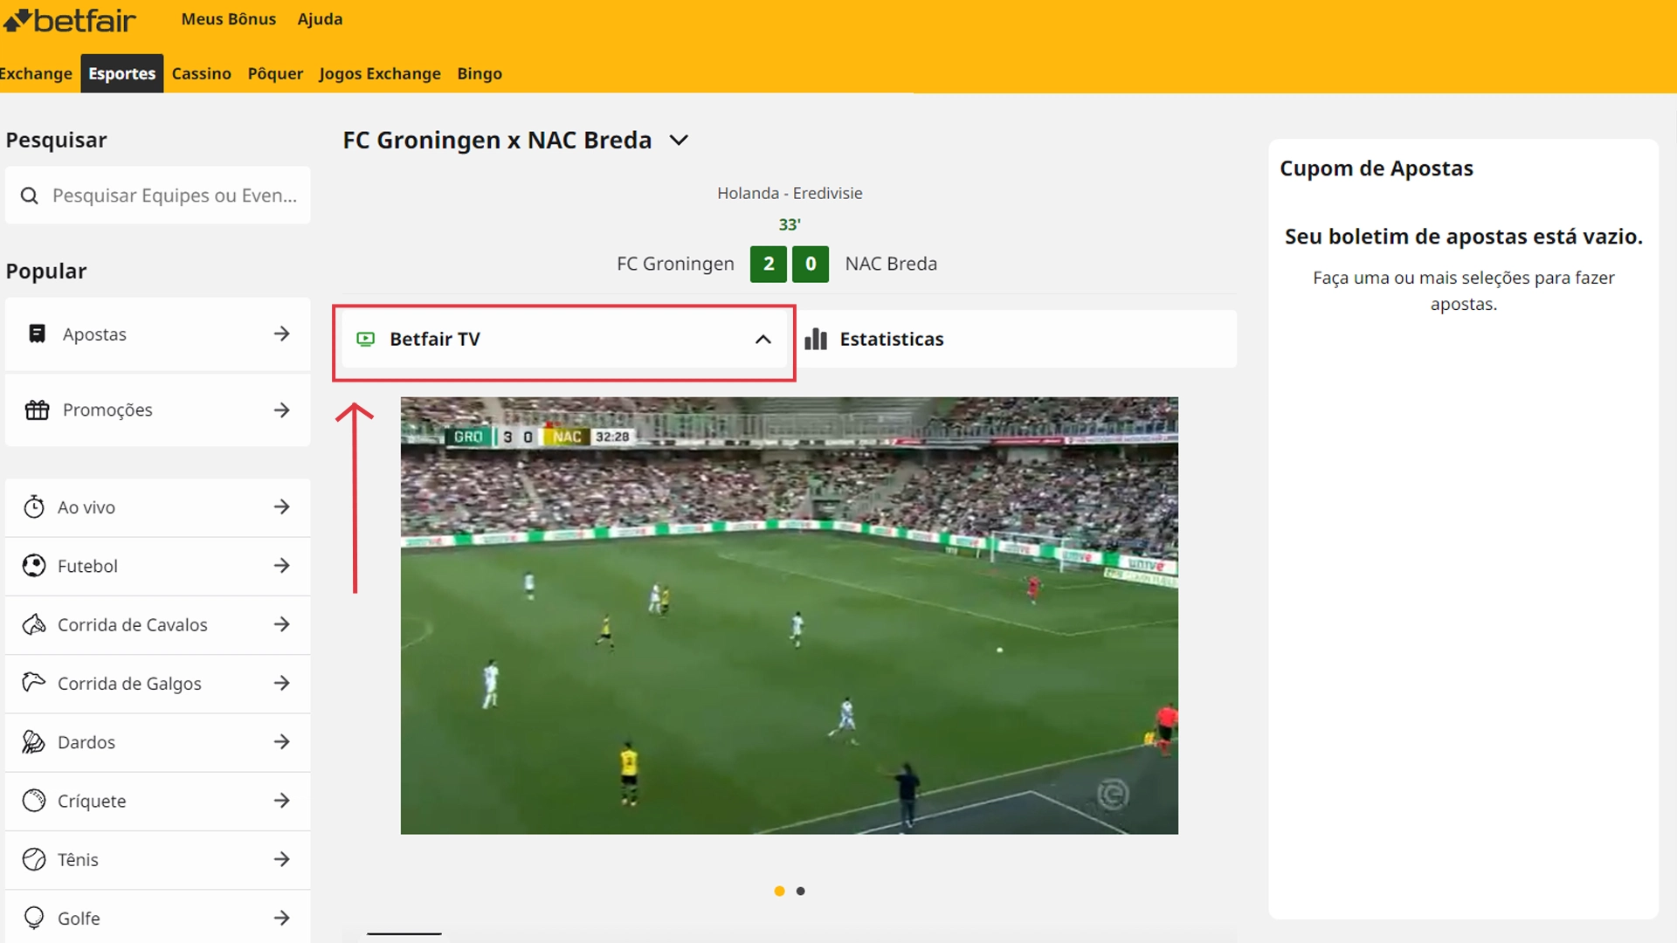This screenshot has height=943, width=1677.
Task: Click the Futebol sidebar label
Action: pyautogui.click(x=87, y=566)
